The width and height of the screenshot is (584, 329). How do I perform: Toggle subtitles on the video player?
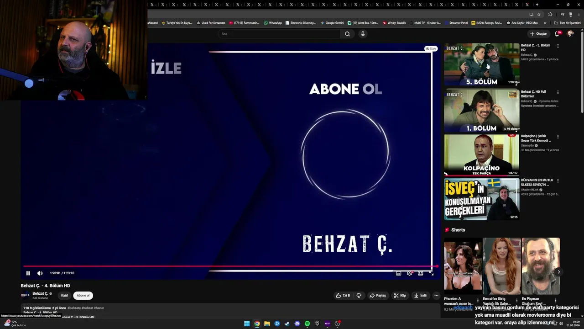click(398, 273)
